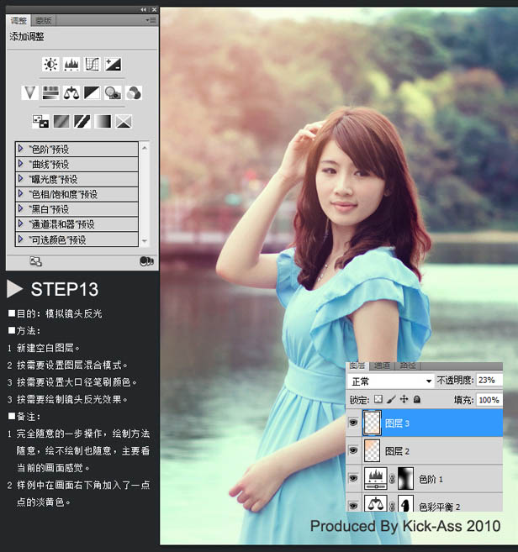Add a Curves adjustment layer
This screenshot has height=552, width=518.
92,64
